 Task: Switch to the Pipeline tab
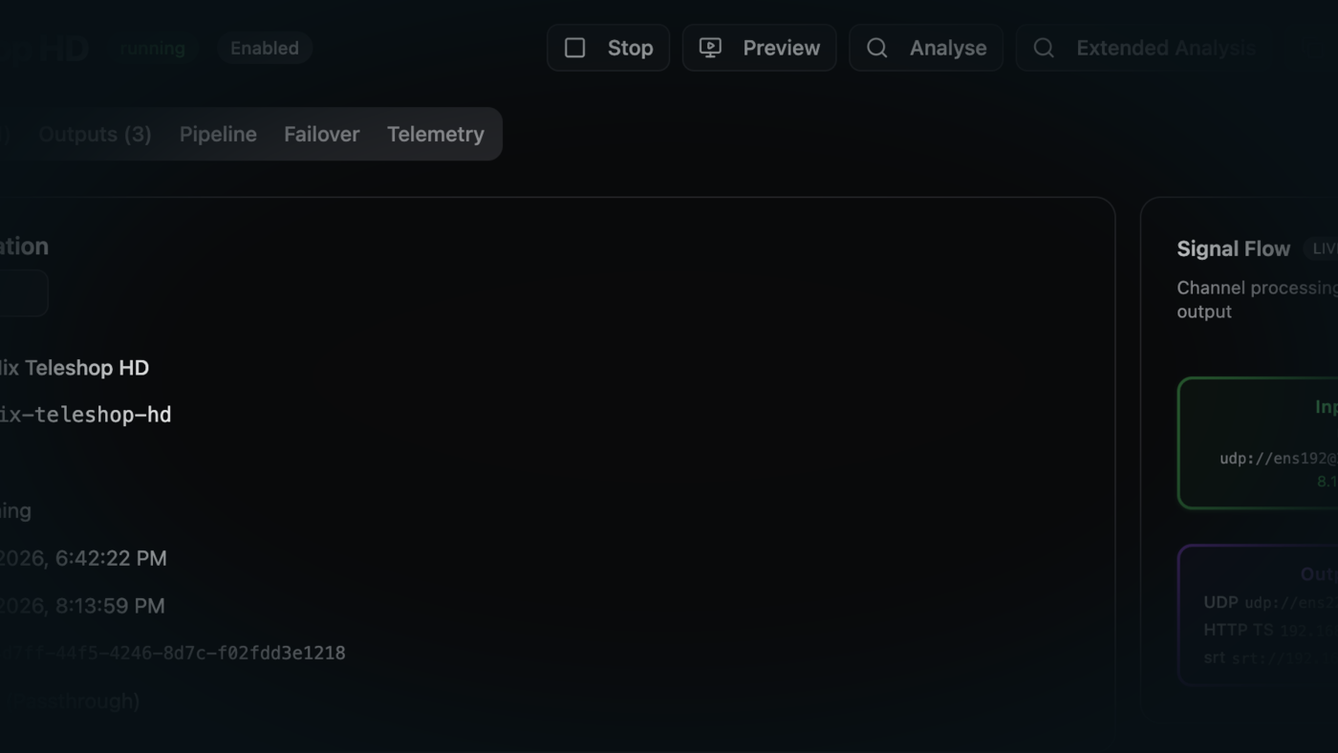pyautogui.click(x=218, y=135)
